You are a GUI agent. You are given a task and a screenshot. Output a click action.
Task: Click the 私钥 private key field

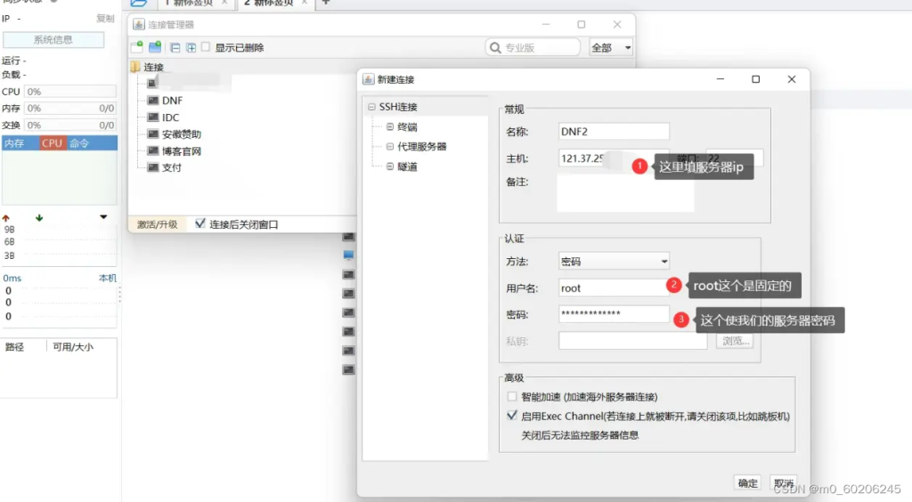(x=633, y=341)
